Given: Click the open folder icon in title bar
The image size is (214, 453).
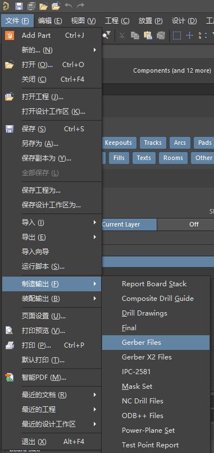Looking at the screenshot, I should point(43,6).
